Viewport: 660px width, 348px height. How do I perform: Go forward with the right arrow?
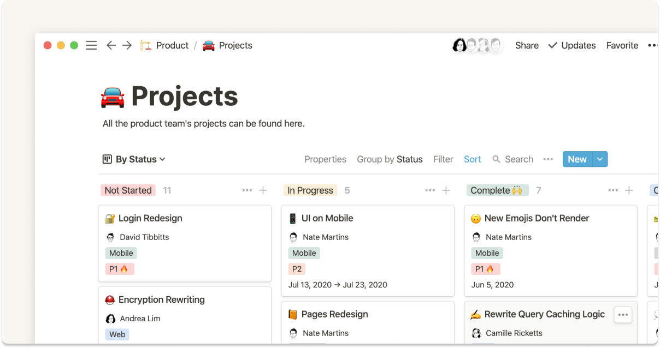click(127, 45)
